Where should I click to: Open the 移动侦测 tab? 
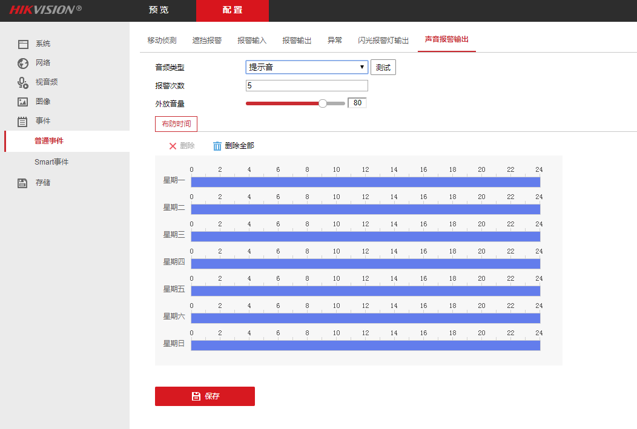162,41
